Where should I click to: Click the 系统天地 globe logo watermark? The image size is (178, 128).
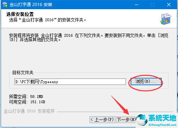tap(142, 120)
